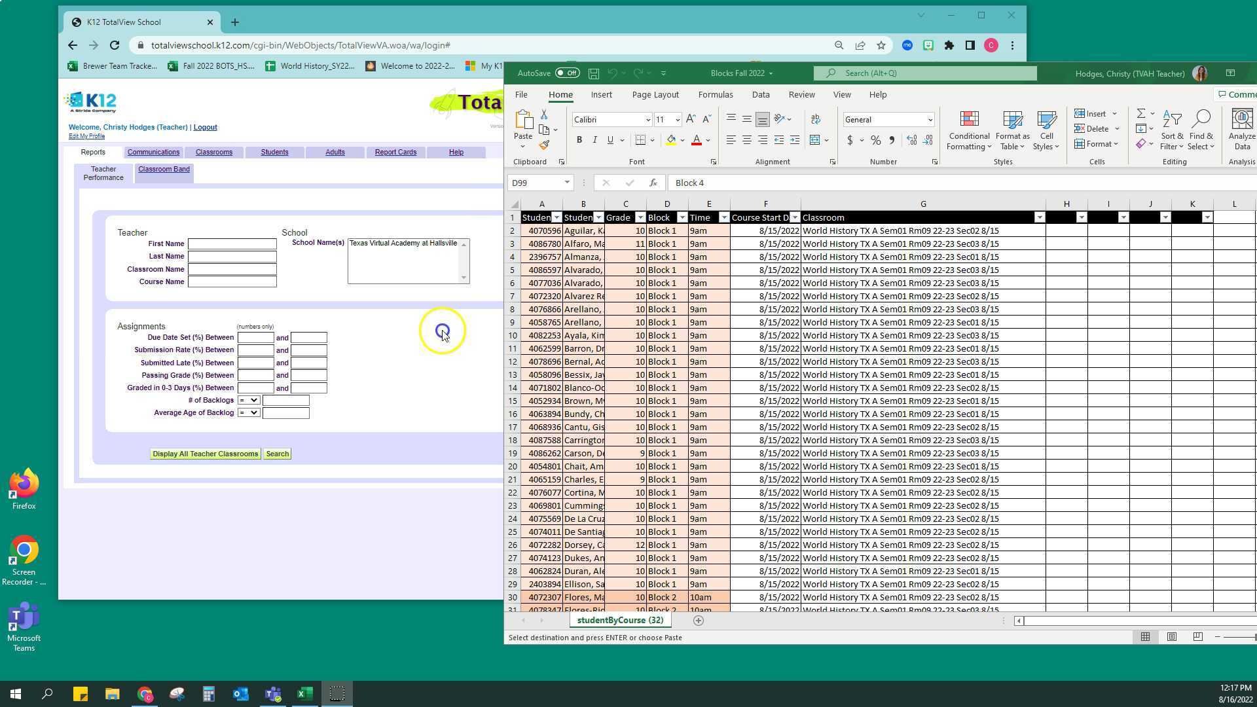Click the Increase Decimal icon

912,140
